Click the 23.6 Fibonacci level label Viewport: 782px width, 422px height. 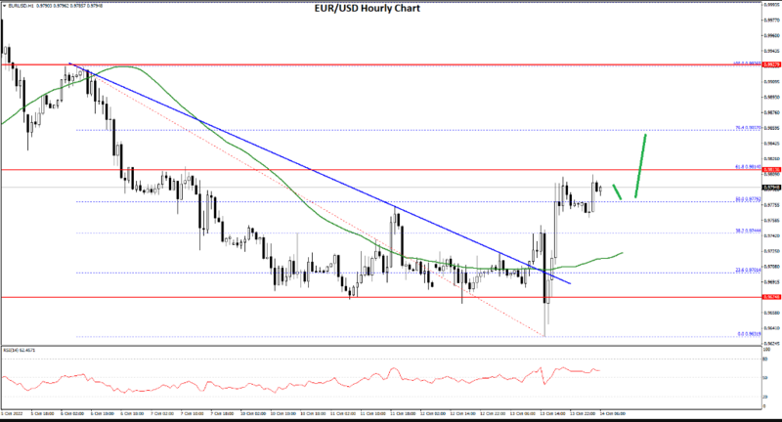[748, 270]
